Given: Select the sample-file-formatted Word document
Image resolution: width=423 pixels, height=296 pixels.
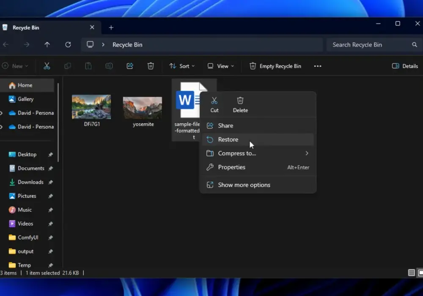Looking at the screenshot, I should point(187,110).
